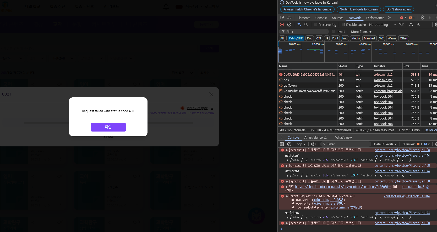
Task: Click Switch DevTools to Korean button
Action: coord(359,9)
